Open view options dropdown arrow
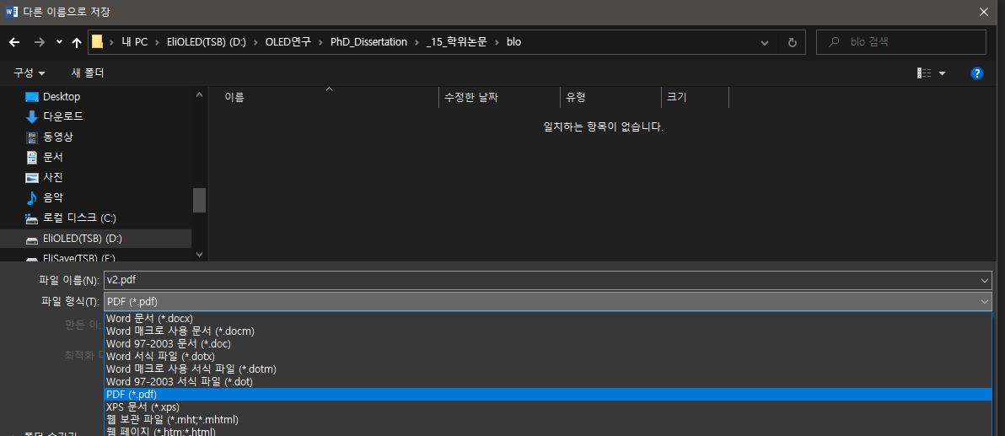 (x=943, y=73)
